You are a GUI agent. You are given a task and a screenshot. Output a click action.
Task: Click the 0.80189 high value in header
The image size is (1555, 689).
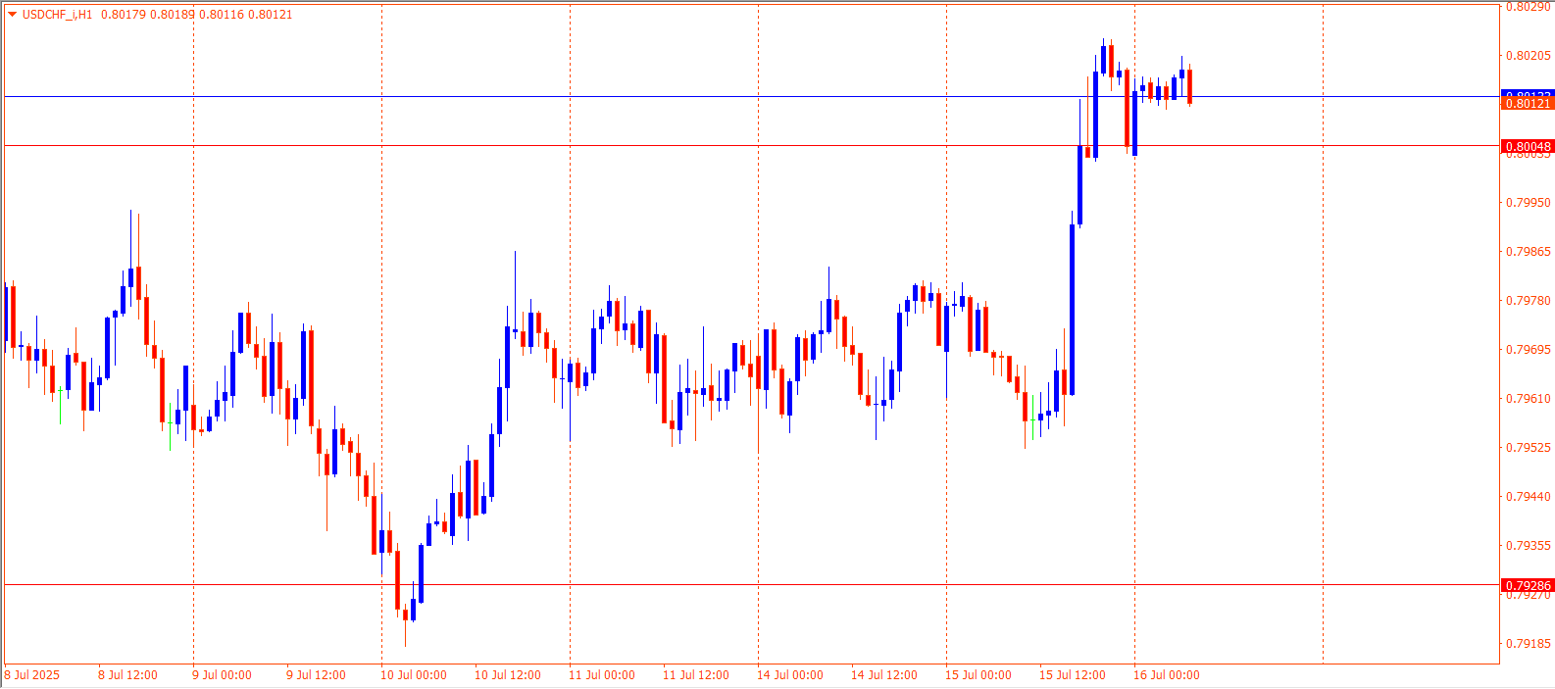click(172, 15)
